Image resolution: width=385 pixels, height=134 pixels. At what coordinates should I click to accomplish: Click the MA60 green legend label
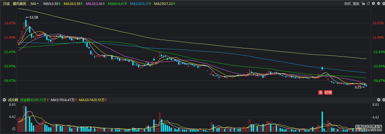pos(117,4)
